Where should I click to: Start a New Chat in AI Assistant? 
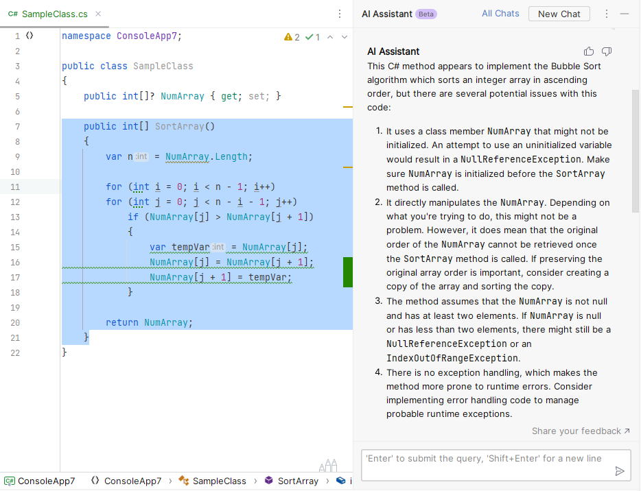click(559, 14)
